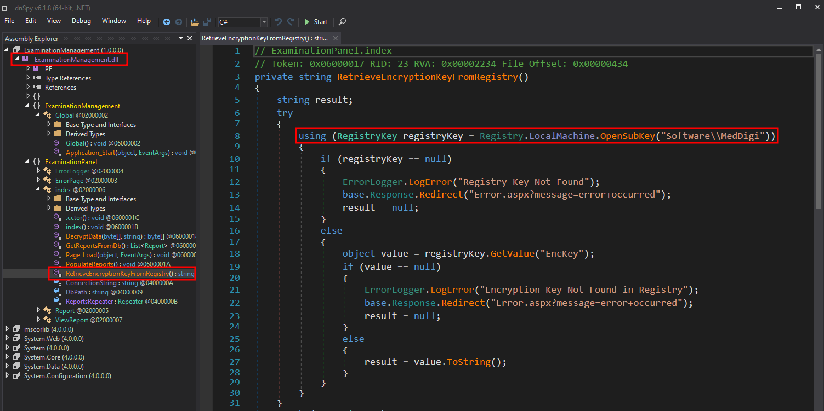Viewport: 824px width, 411px height.
Task: Expand the References node
Action: pos(29,88)
